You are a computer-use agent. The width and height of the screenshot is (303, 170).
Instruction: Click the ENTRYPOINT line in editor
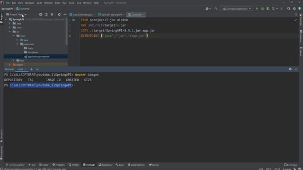(x=114, y=36)
